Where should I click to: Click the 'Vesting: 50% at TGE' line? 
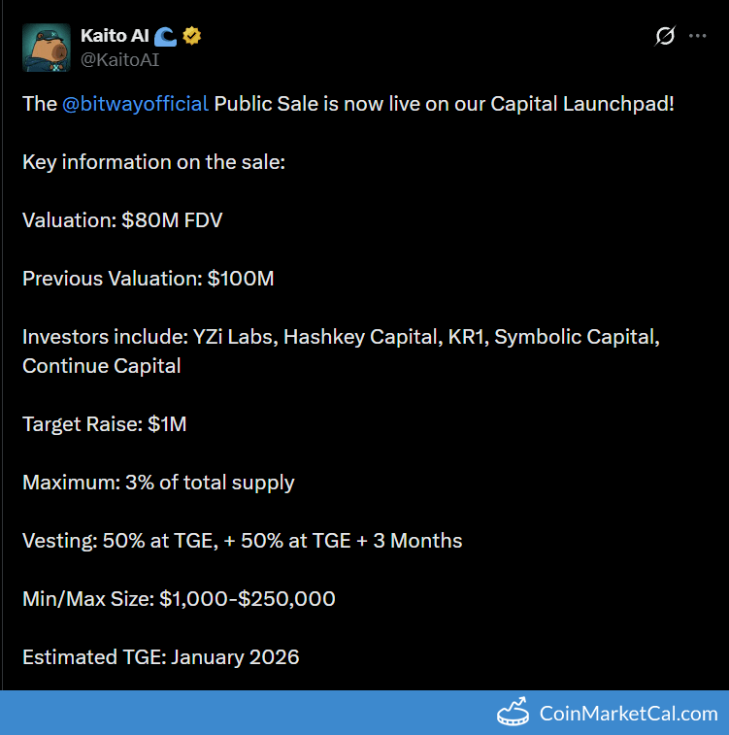pos(242,541)
